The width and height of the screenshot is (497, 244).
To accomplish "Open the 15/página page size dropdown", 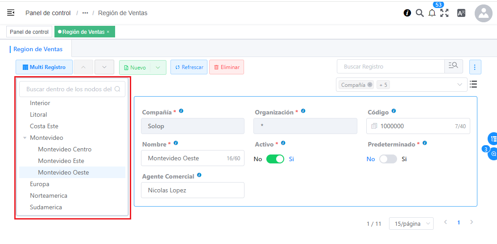I will [x=411, y=224].
